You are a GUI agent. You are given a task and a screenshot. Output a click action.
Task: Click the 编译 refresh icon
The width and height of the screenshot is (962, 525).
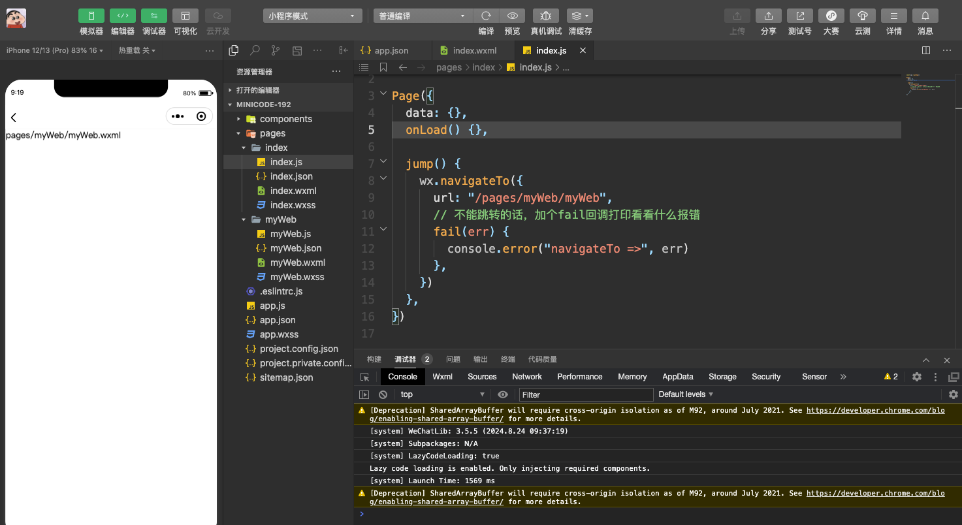click(x=486, y=16)
